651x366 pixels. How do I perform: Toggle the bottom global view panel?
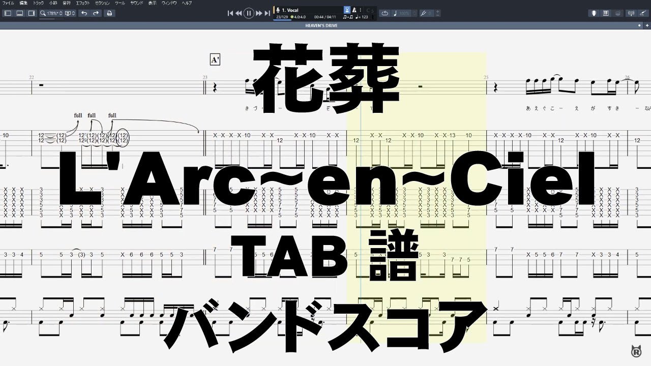(x=19, y=13)
